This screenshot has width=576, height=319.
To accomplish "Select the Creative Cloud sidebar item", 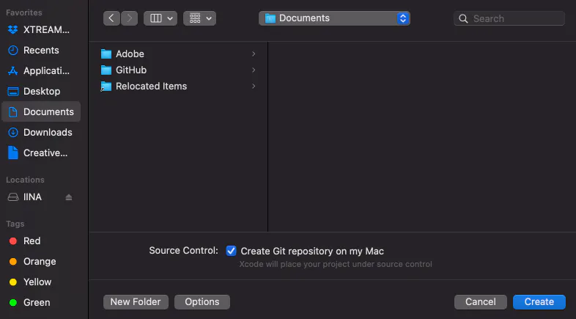I will pos(41,153).
